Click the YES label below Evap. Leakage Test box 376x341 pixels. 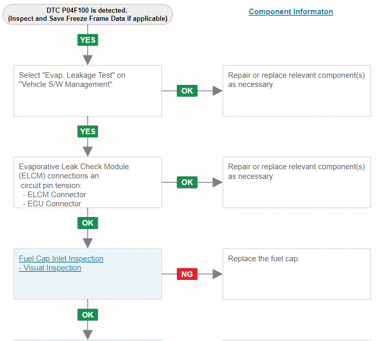88,132
